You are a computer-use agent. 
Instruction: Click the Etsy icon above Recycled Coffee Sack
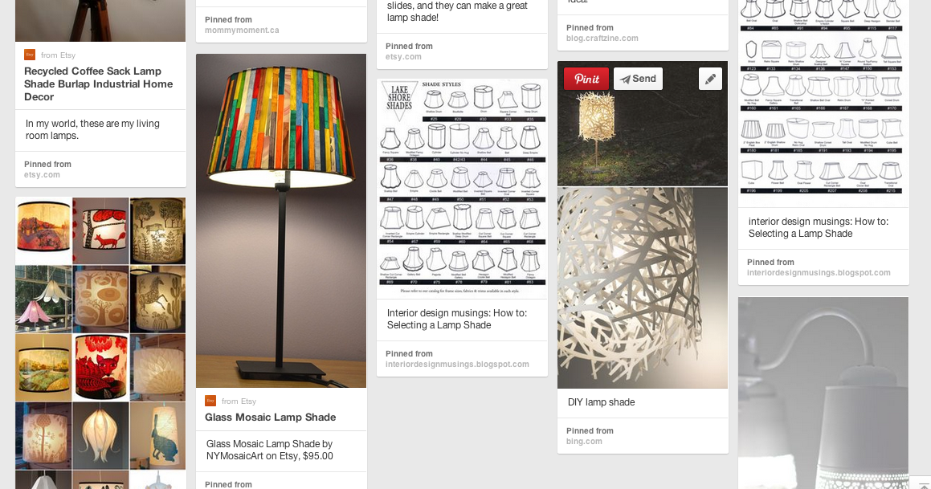pos(30,55)
